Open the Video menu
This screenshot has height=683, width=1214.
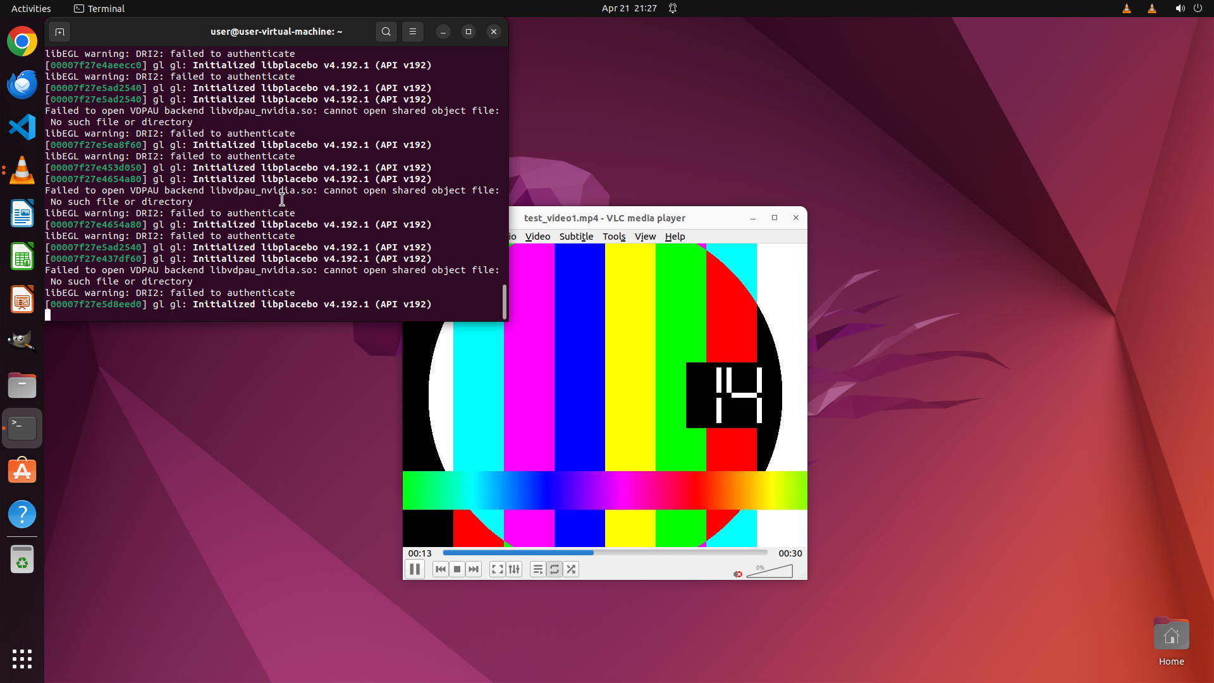coord(537,237)
